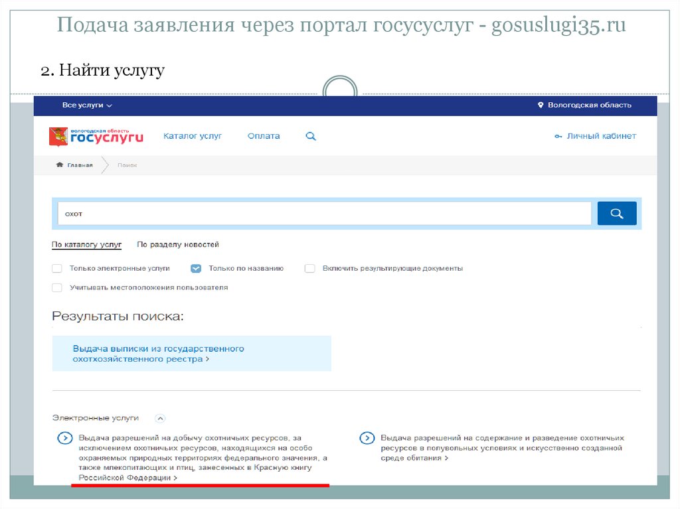Image resolution: width=680 pixels, height=509 pixels.
Task: Collapse the Электронные услуги section
Action: coord(160,418)
